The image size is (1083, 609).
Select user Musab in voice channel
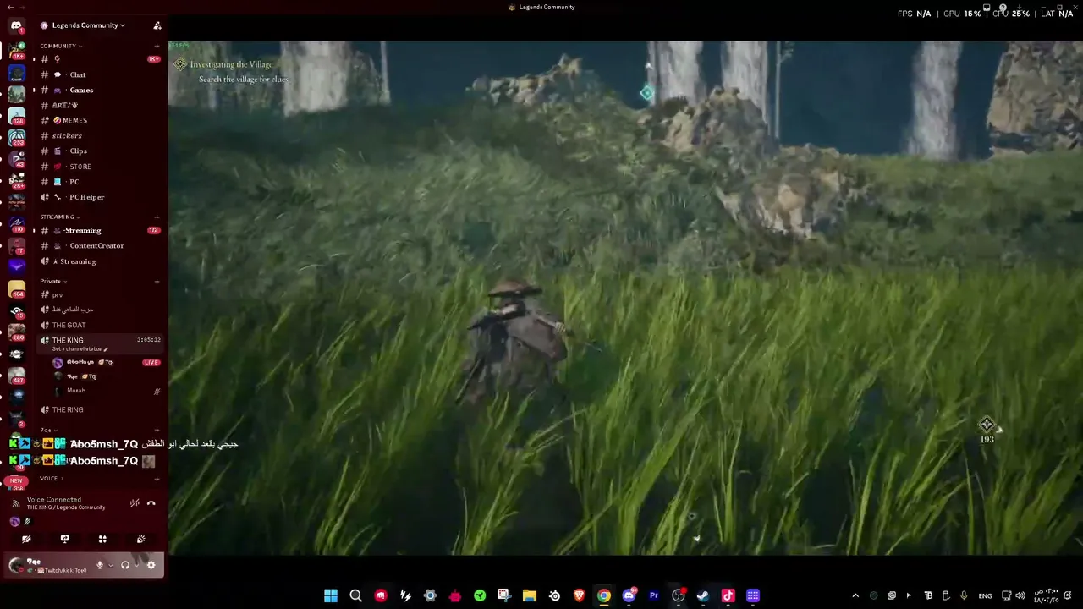[75, 391]
